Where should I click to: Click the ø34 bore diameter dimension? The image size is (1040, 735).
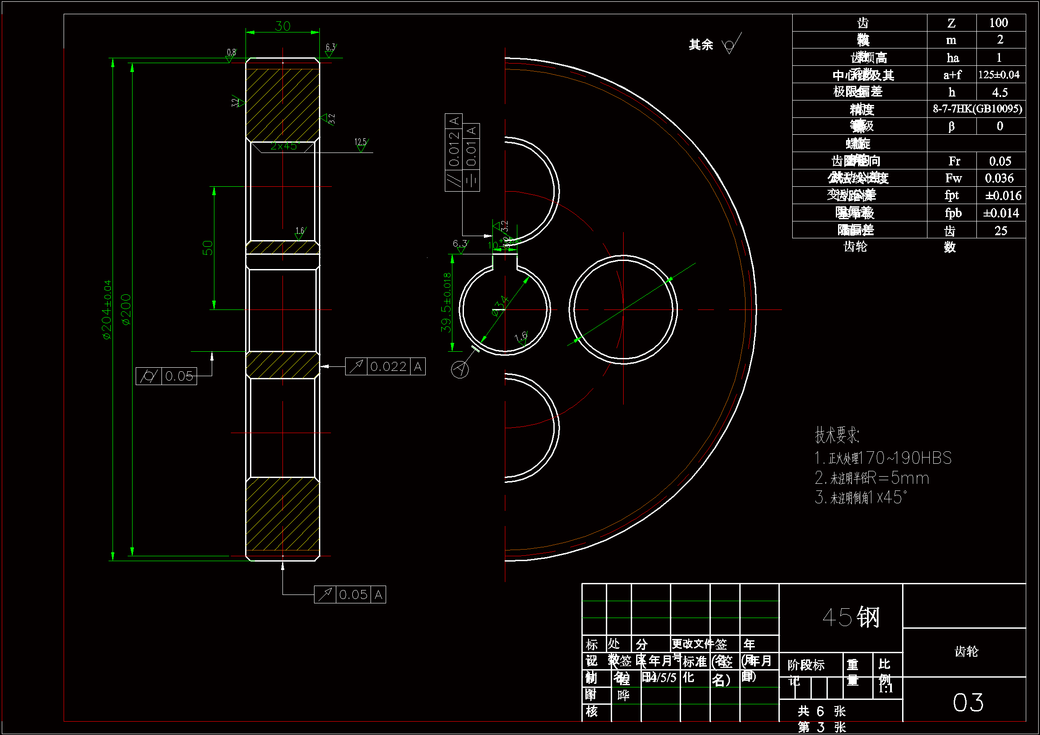[500, 305]
